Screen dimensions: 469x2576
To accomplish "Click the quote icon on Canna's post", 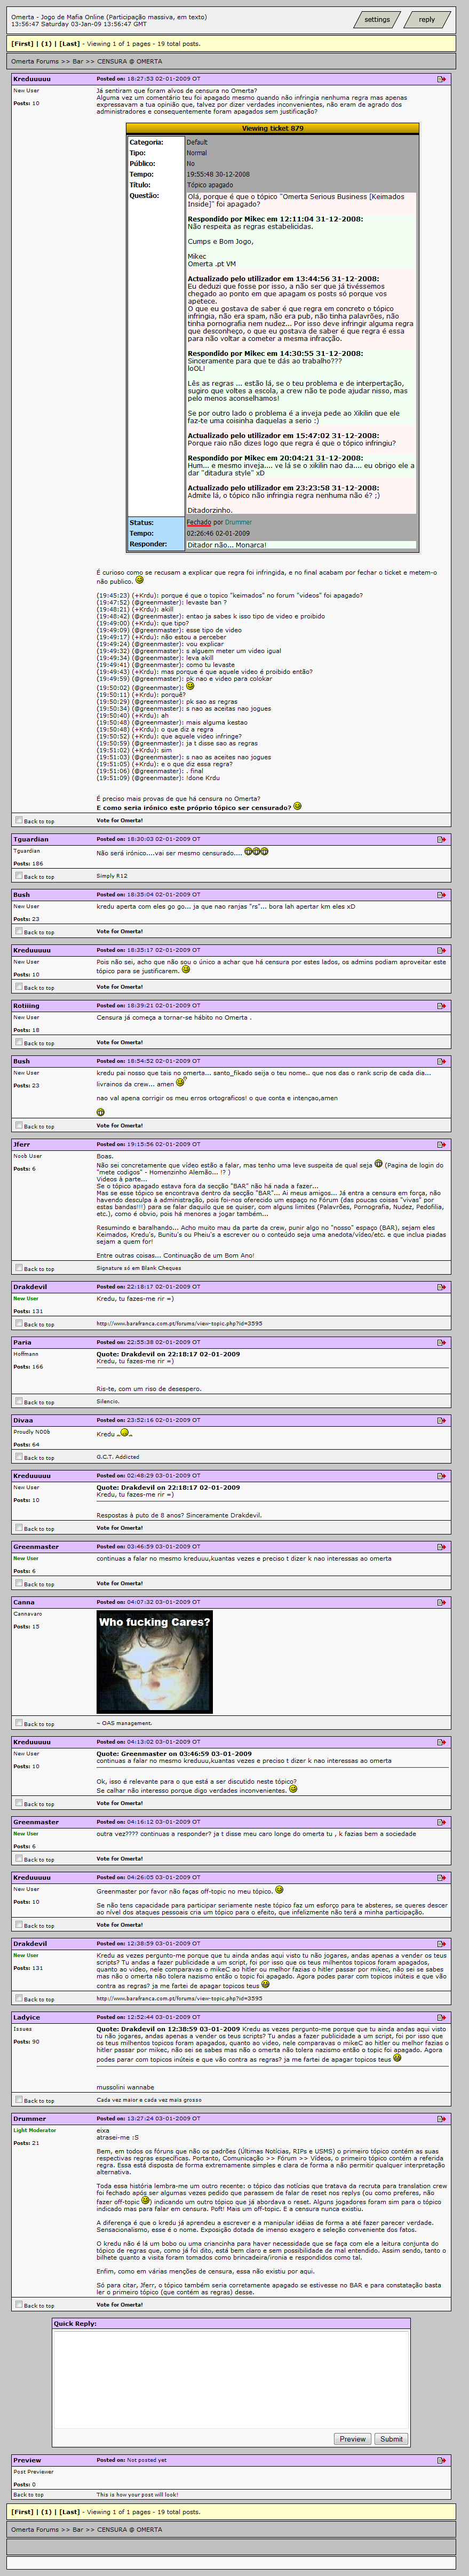I will (x=441, y=1602).
